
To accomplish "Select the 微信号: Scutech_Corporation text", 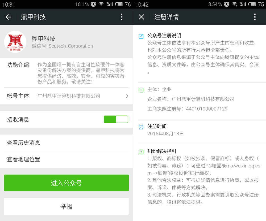I will 62,46.
